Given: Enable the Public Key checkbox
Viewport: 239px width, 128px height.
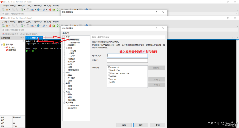Looking at the screenshot, I should [x=109, y=70].
